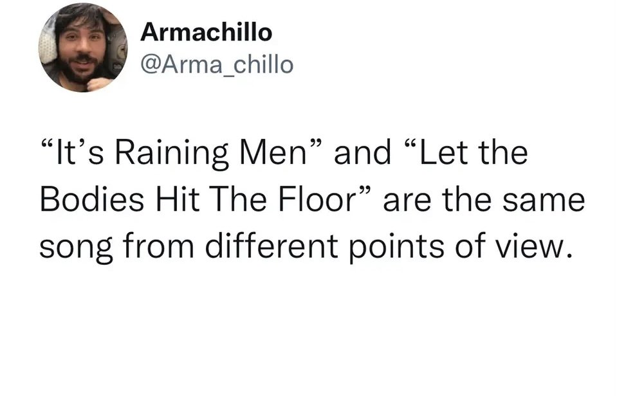617x396 pixels.
Task: Click the word "Raining" in the tweet
Action: (172, 154)
